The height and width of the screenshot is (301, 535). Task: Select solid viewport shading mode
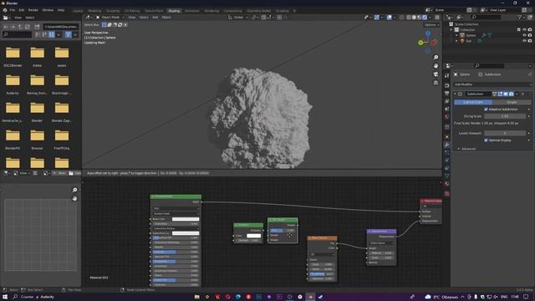pos(414,18)
